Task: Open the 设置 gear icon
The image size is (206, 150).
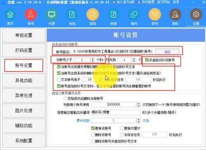Action: pyautogui.click(x=196, y=14)
